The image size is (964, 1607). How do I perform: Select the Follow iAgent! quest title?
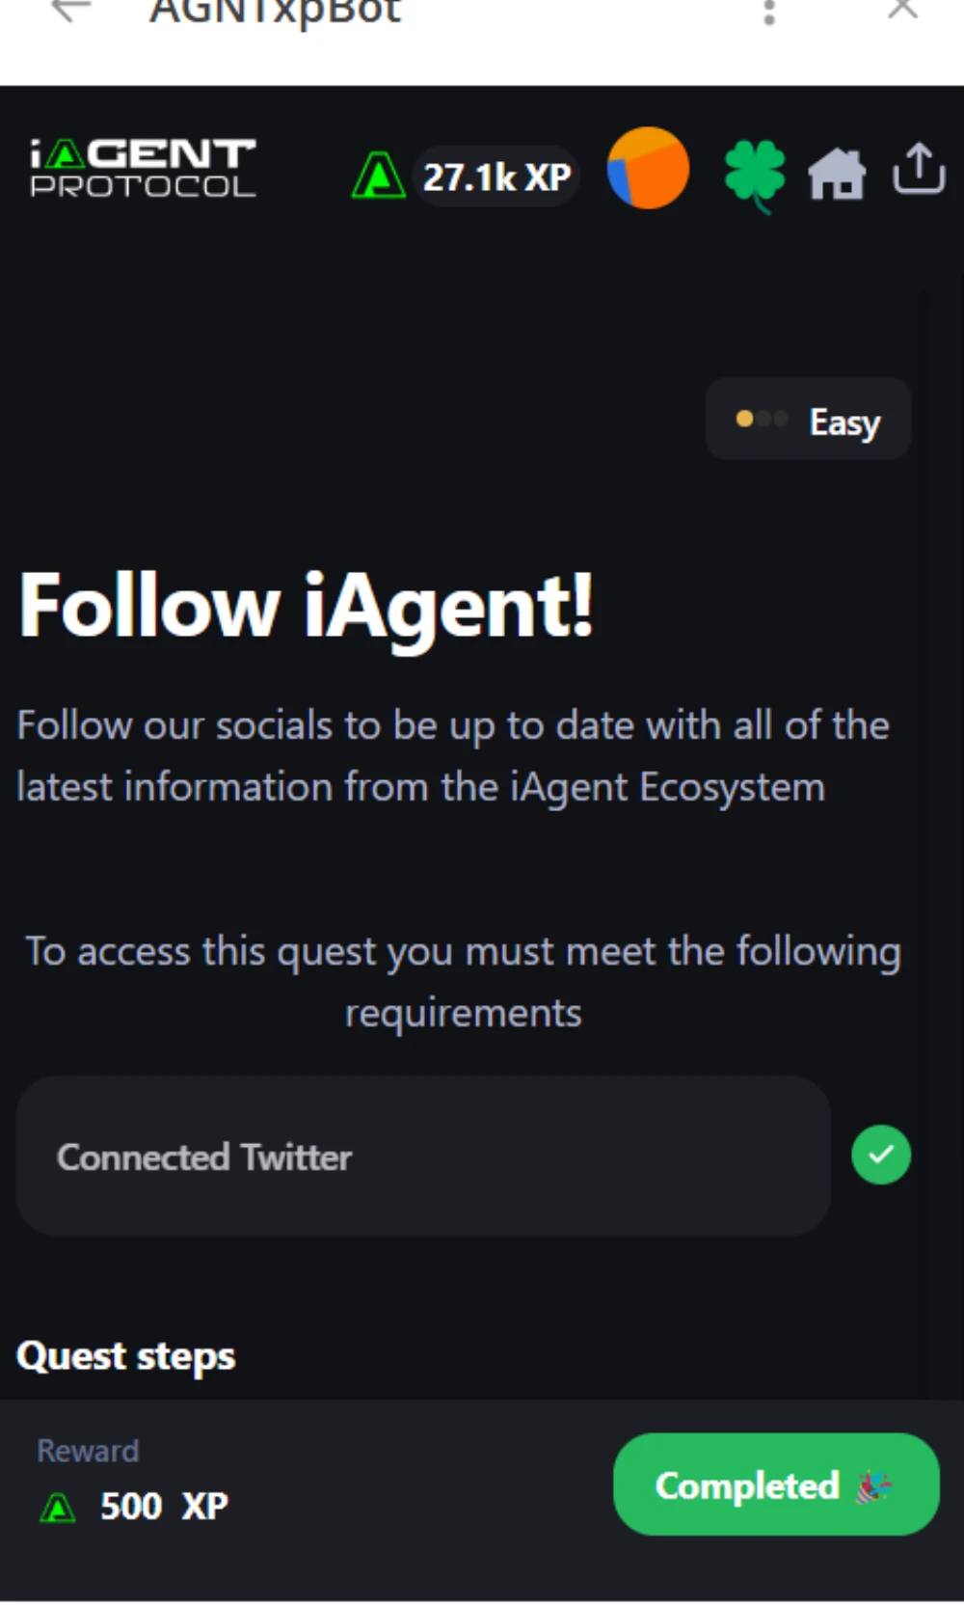coord(307,607)
